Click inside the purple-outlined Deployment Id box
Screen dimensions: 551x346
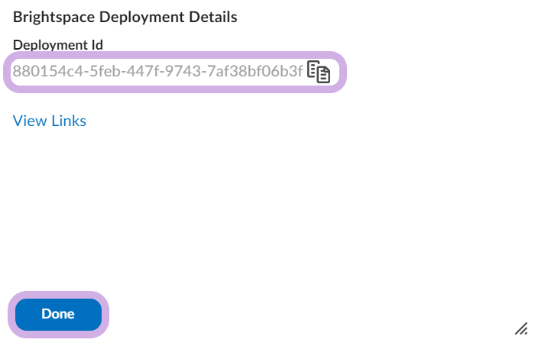(175, 72)
